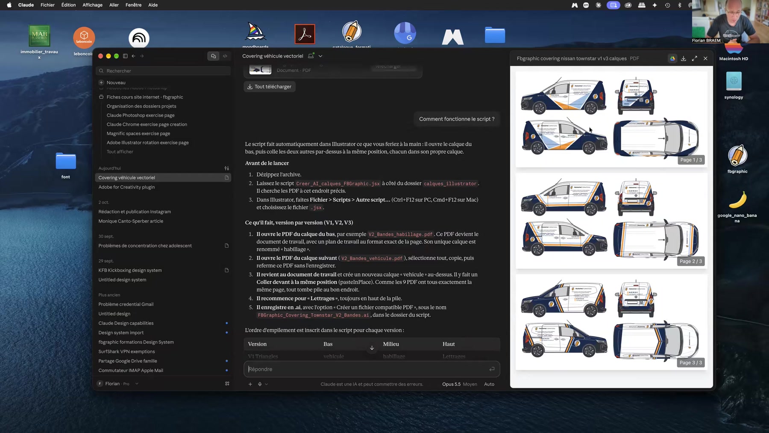Open the Opus 5.5 model selector

coord(451,384)
